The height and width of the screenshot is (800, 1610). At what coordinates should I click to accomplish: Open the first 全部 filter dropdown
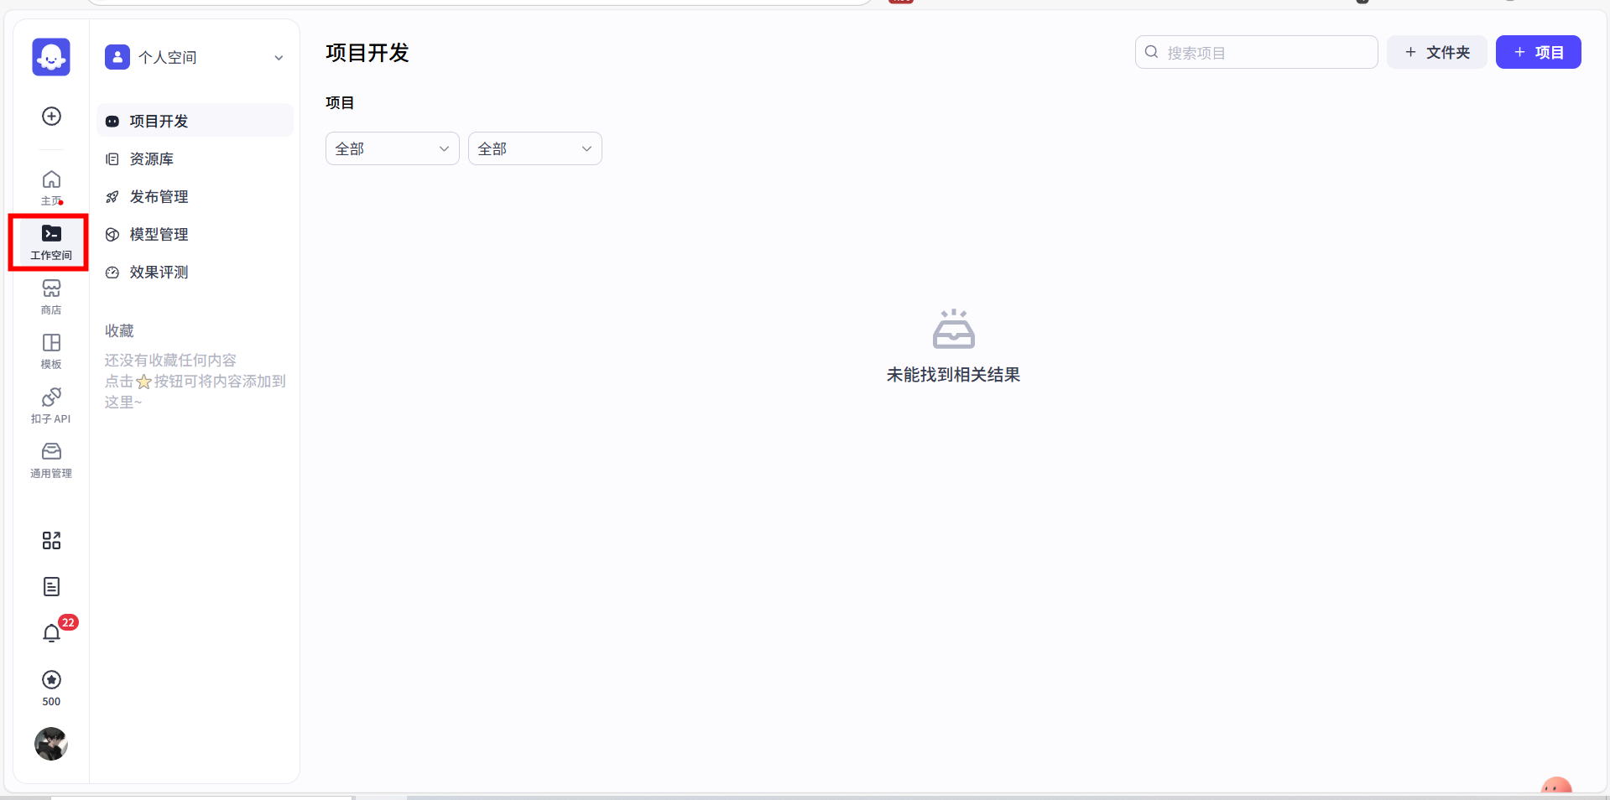392,149
